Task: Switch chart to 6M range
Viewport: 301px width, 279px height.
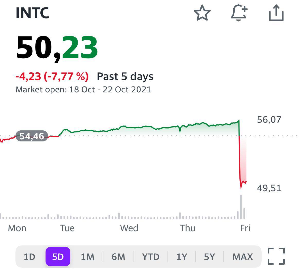Action: tap(118, 257)
